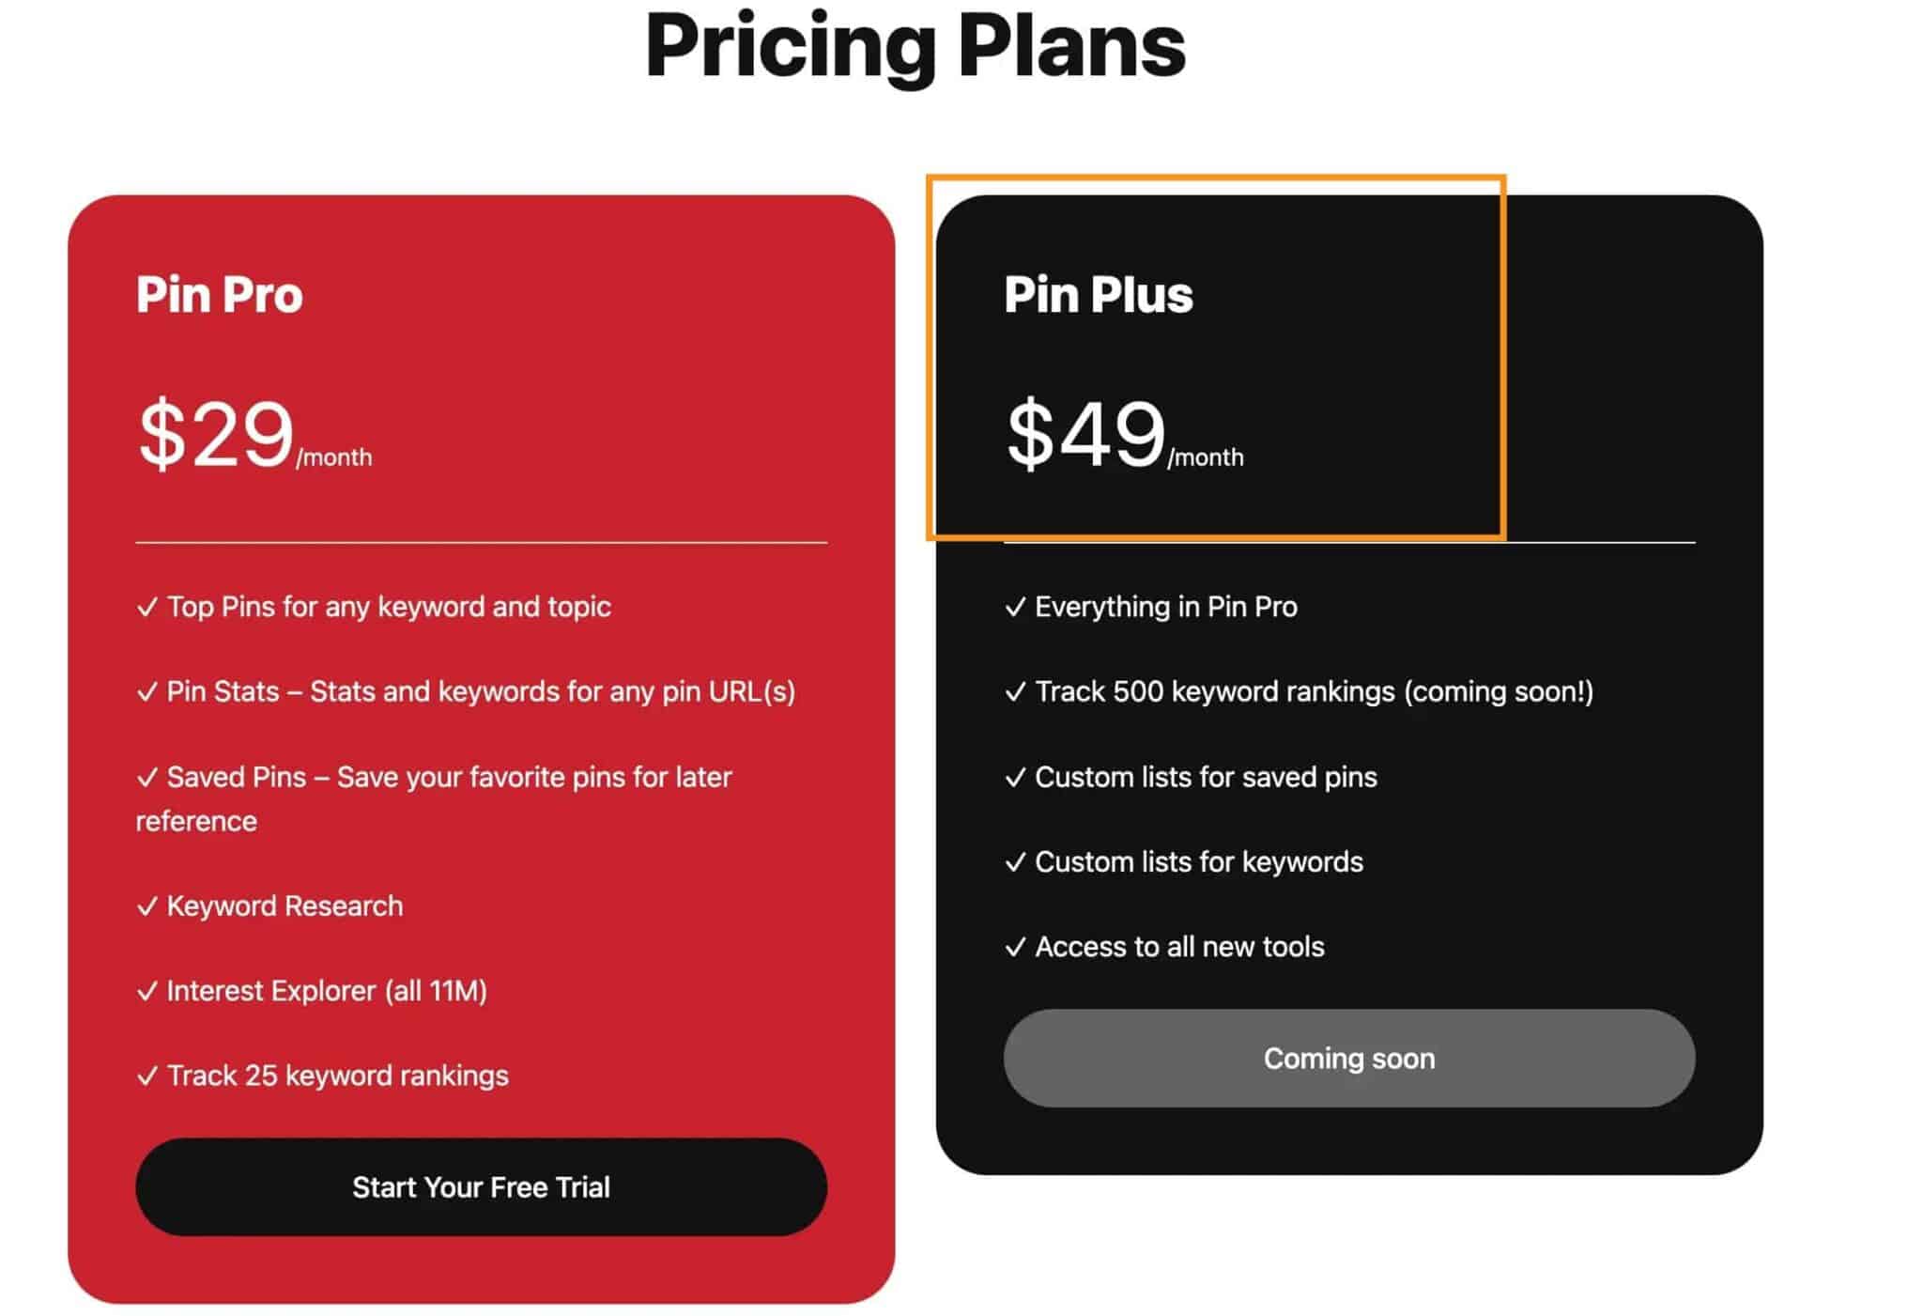The image size is (1923, 1316).
Task: Click the checkmark beside Top Pins feature
Action: point(146,608)
